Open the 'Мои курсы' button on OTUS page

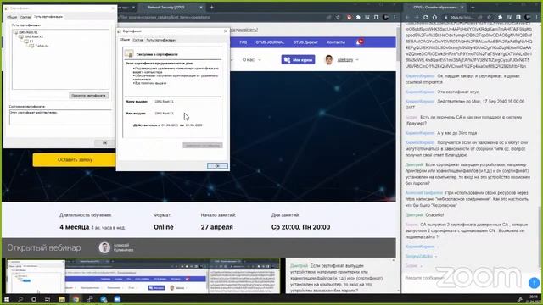(298, 60)
